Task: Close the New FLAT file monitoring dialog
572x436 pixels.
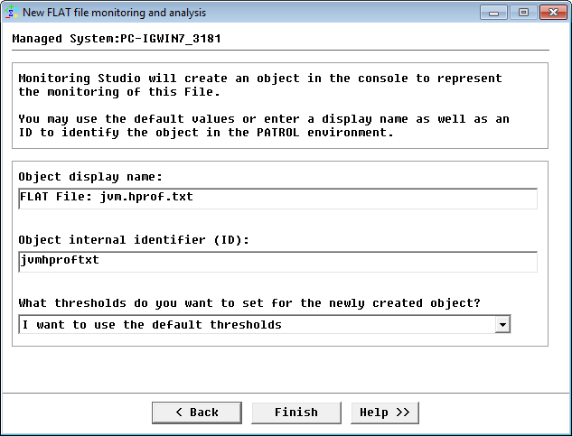Action: 550,13
